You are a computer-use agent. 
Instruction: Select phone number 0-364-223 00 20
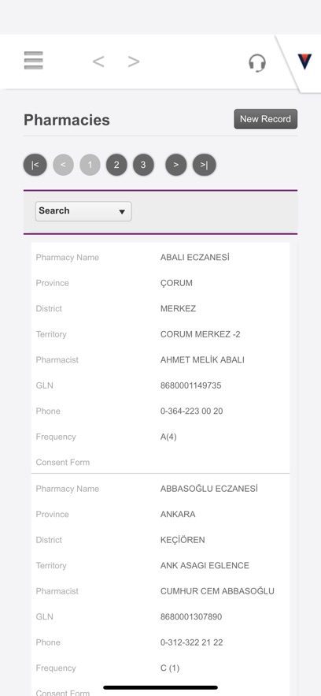[192, 411]
